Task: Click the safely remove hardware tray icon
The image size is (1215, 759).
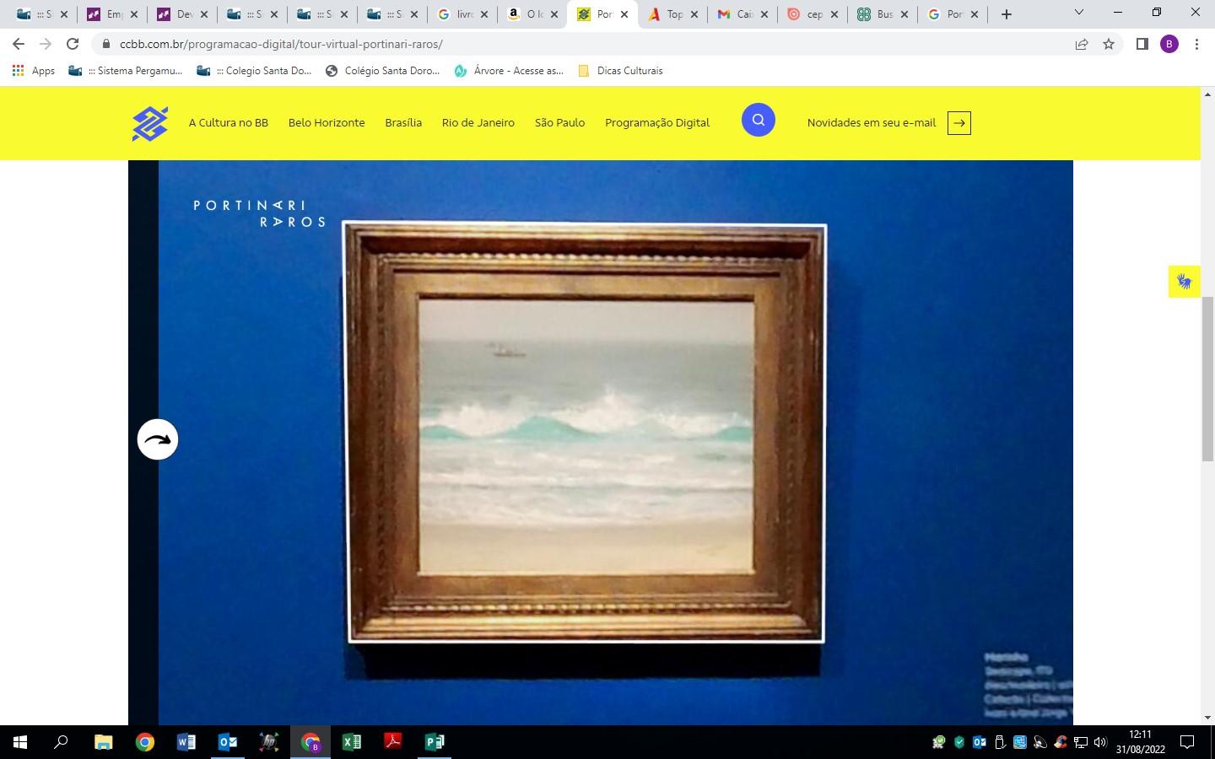Action: [x=1000, y=742]
